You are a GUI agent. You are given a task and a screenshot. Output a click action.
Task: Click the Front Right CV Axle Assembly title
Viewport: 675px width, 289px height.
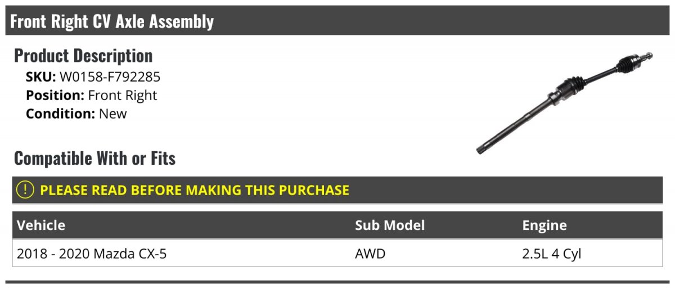[x=112, y=21]
